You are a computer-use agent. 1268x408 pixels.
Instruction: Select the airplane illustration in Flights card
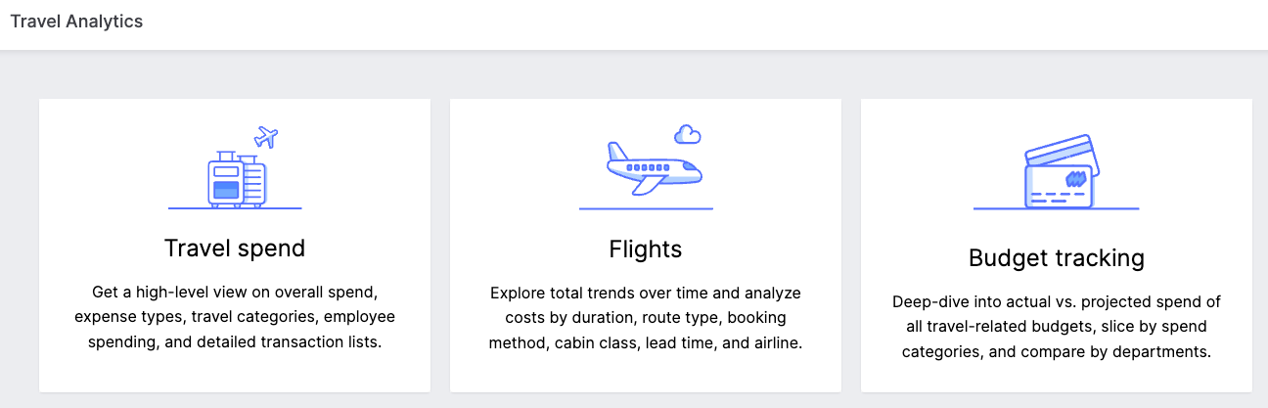(x=653, y=166)
